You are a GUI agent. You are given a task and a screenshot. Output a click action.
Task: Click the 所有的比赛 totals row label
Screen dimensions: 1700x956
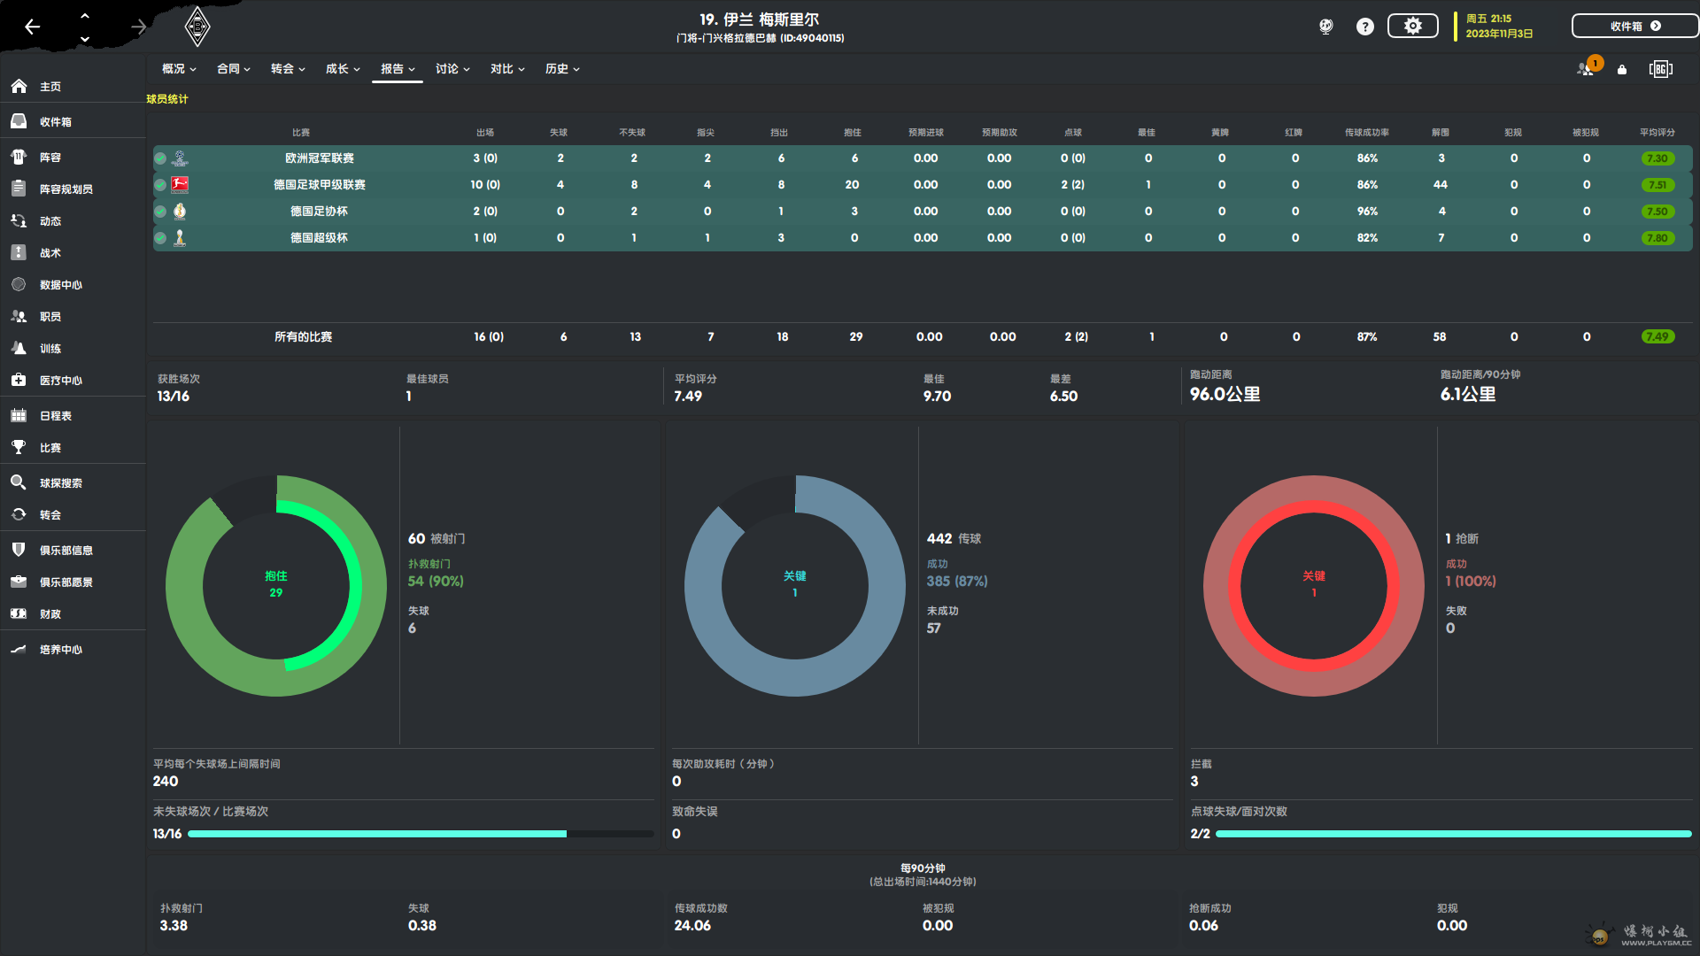[x=304, y=337]
